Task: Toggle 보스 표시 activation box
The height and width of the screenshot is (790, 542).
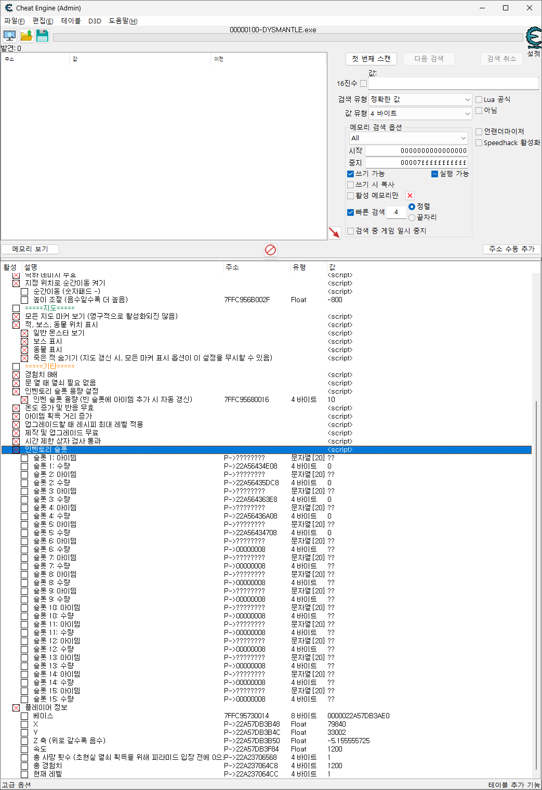Action: point(24,341)
